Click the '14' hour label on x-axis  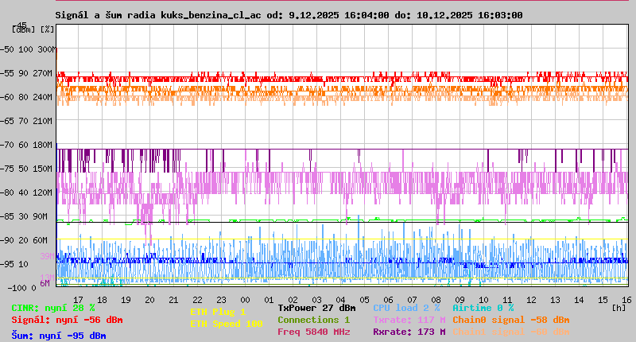pos(579,300)
